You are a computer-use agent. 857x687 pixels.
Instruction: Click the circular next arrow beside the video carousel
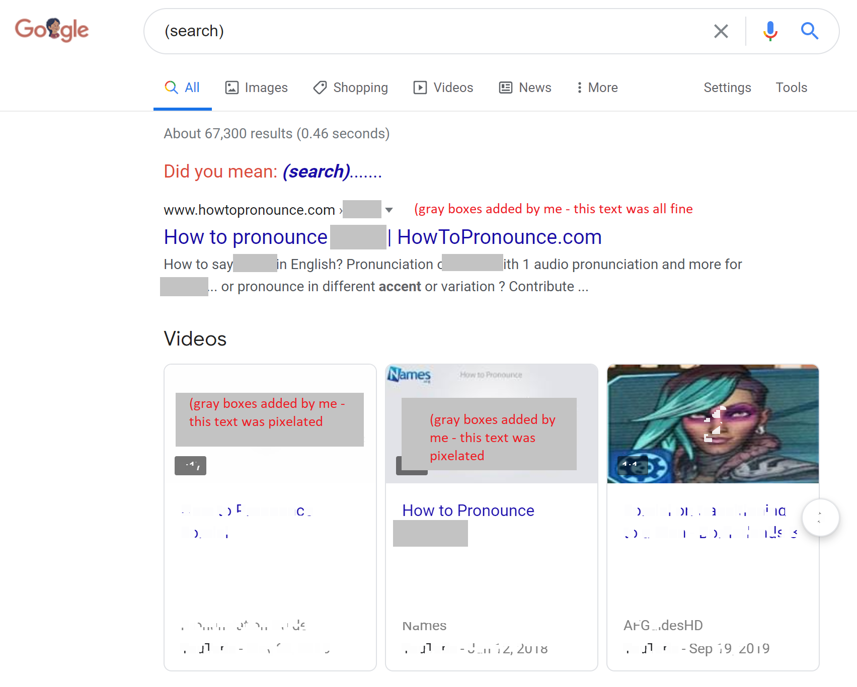pyautogui.click(x=820, y=517)
